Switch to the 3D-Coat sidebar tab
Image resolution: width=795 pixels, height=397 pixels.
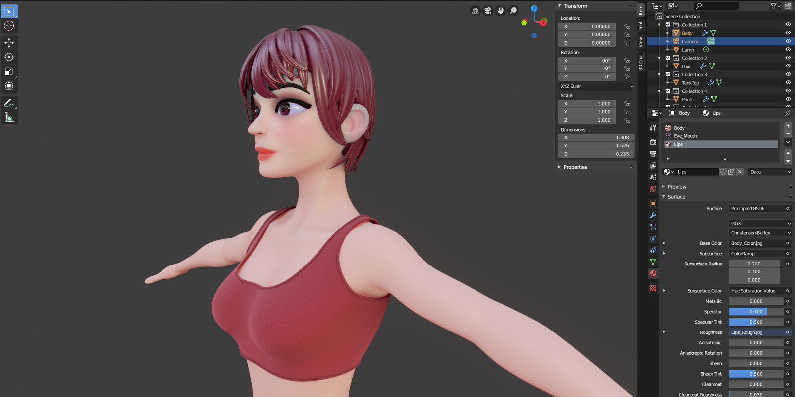pyautogui.click(x=641, y=62)
